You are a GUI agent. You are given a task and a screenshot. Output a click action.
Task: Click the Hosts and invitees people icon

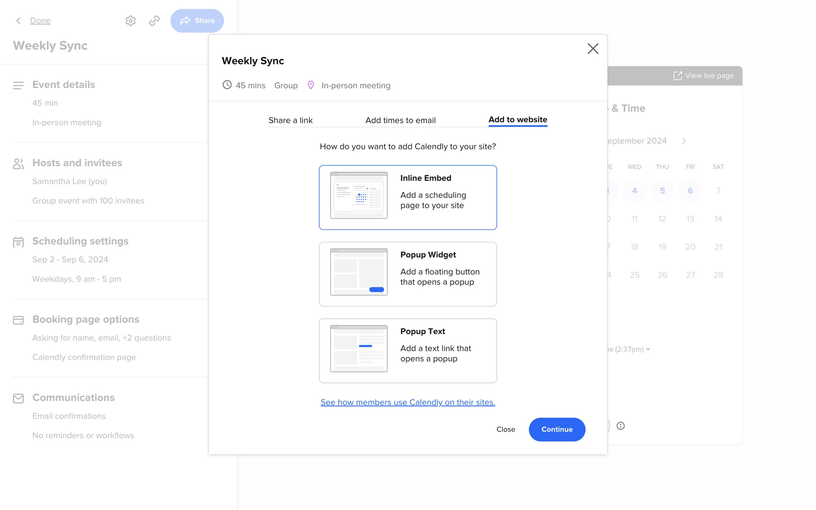(18, 164)
